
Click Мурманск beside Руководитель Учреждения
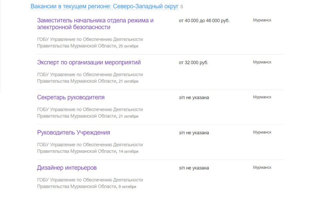coord(262,132)
